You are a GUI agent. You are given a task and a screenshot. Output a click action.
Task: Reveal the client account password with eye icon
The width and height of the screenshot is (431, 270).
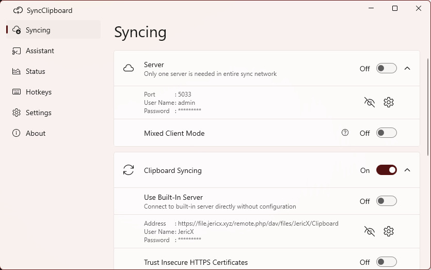pos(370,231)
